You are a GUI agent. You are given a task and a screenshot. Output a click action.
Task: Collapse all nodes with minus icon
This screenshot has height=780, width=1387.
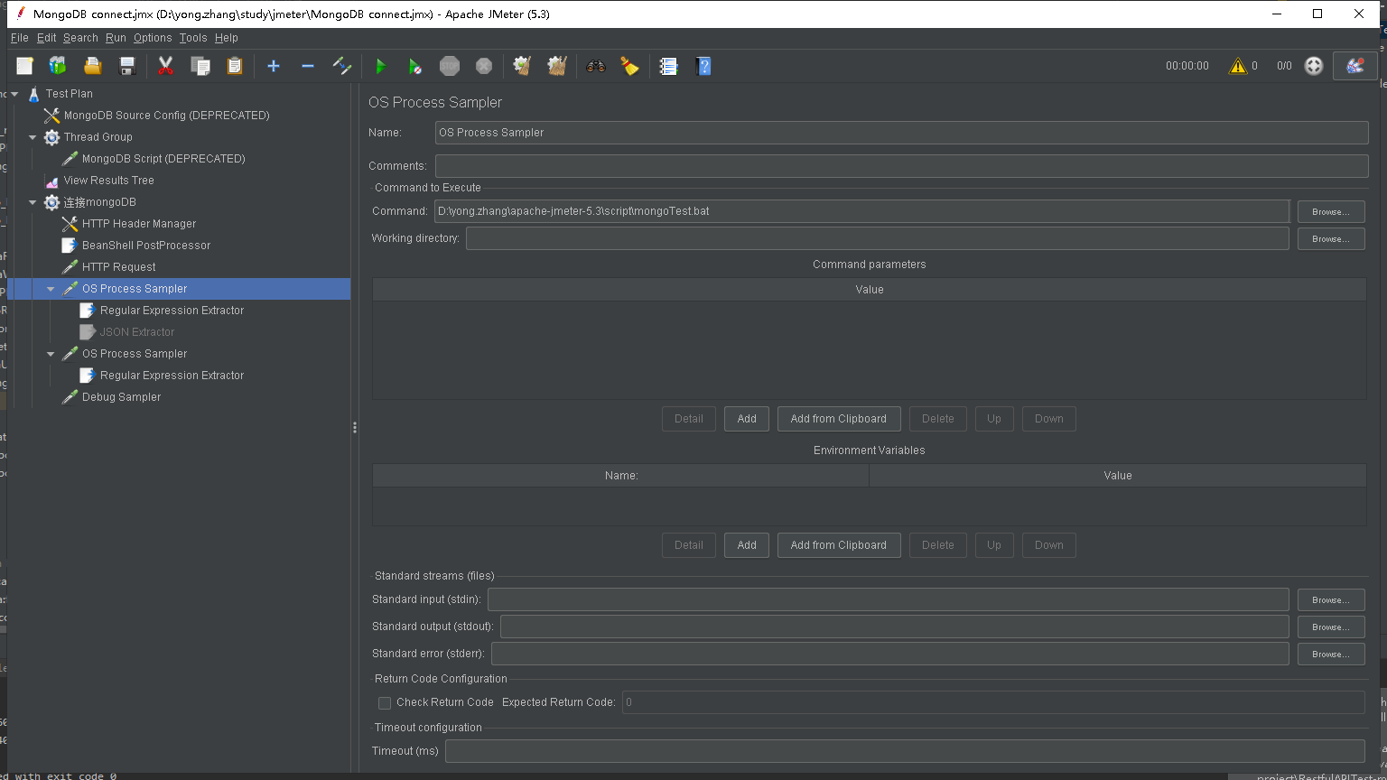click(308, 66)
